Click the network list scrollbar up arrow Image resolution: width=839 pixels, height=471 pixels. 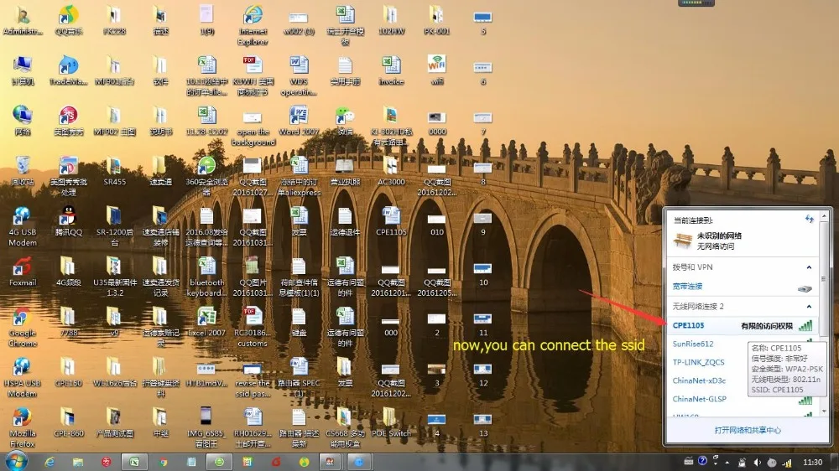tap(824, 216)
